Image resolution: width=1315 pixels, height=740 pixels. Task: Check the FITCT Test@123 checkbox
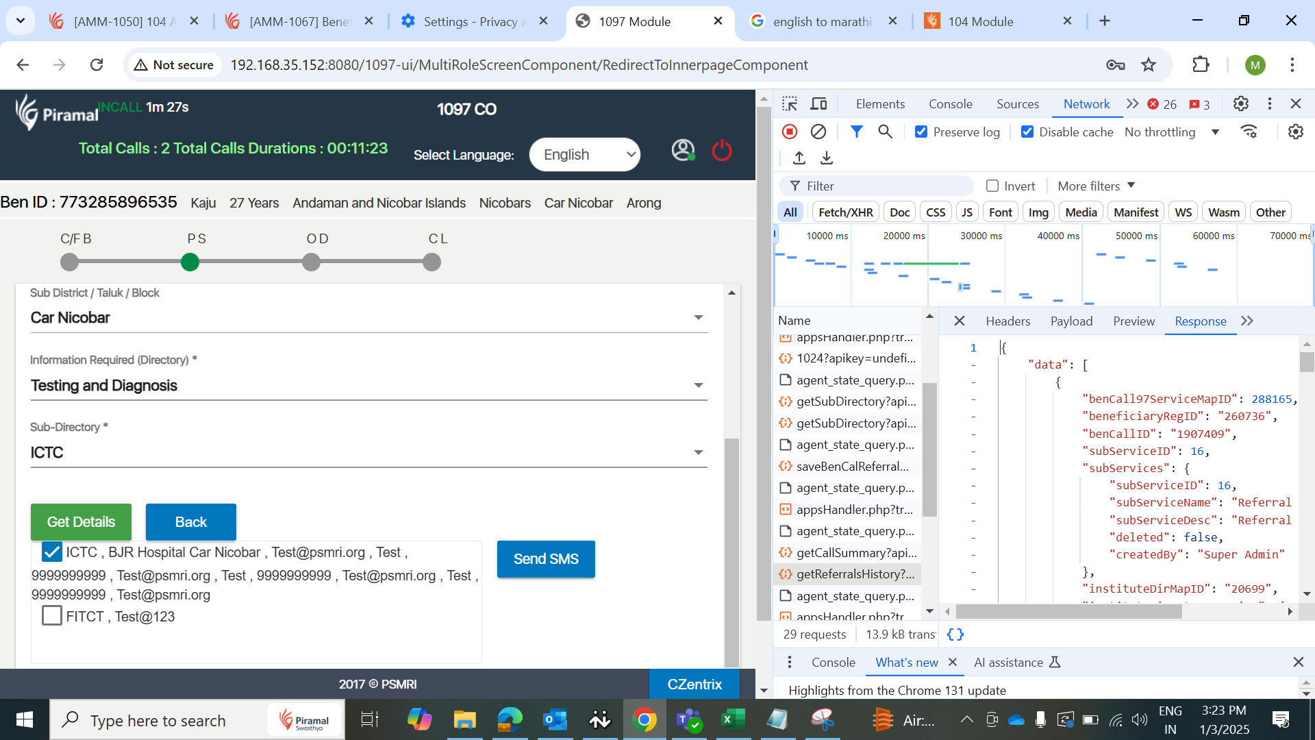pos(51,615)
